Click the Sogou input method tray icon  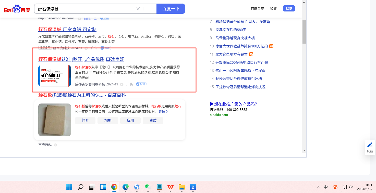335,187
